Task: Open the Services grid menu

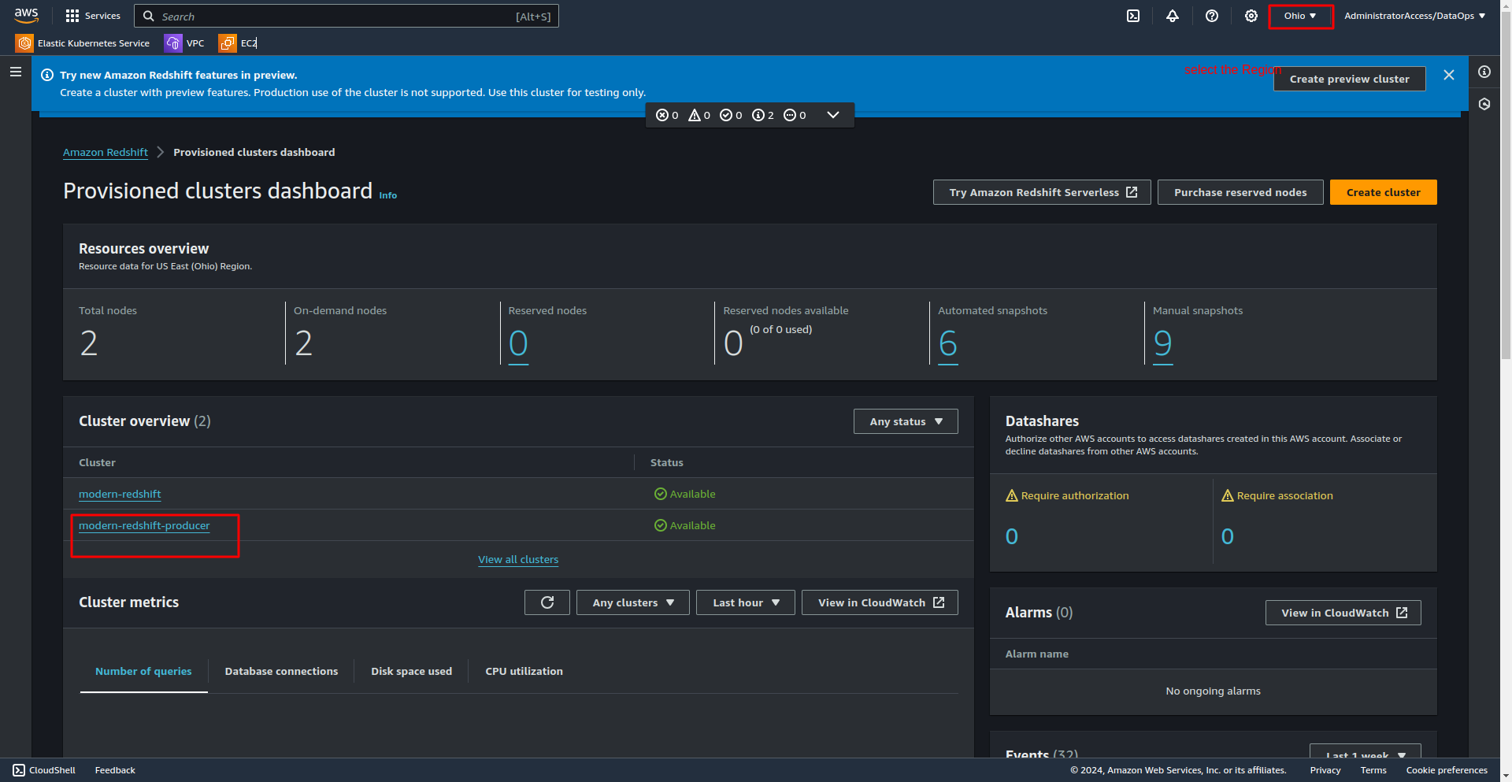Action: tap(92, 16)
